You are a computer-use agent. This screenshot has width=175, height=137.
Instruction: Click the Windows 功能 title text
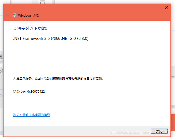28,16
